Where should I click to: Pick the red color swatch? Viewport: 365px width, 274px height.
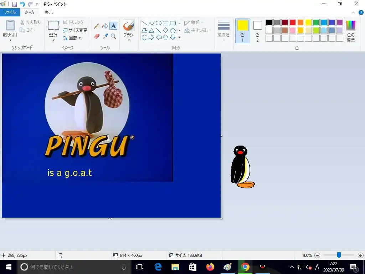coord(293,22)
